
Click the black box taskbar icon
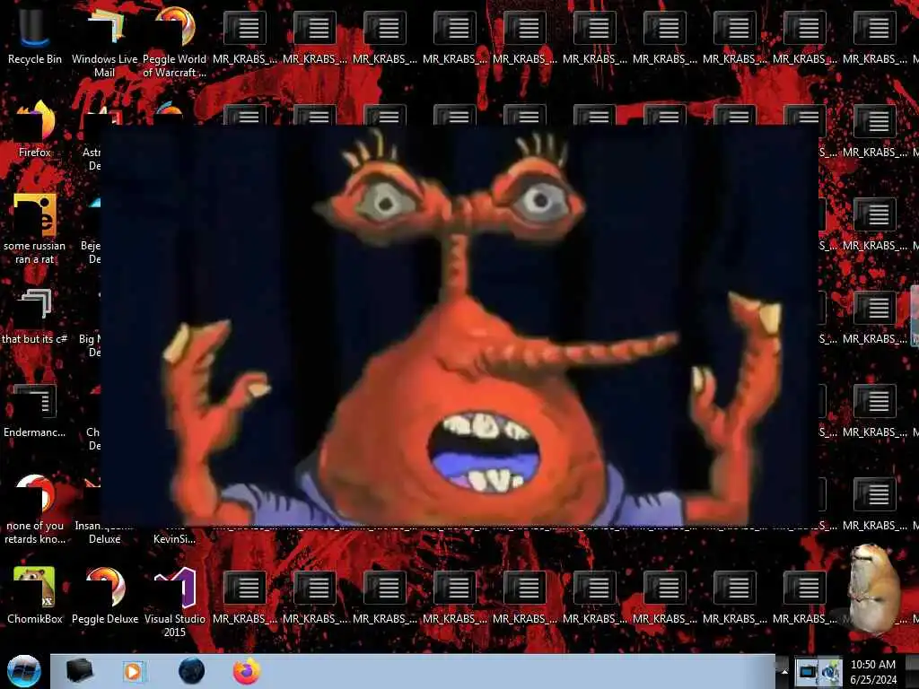(x=79, y=671)
